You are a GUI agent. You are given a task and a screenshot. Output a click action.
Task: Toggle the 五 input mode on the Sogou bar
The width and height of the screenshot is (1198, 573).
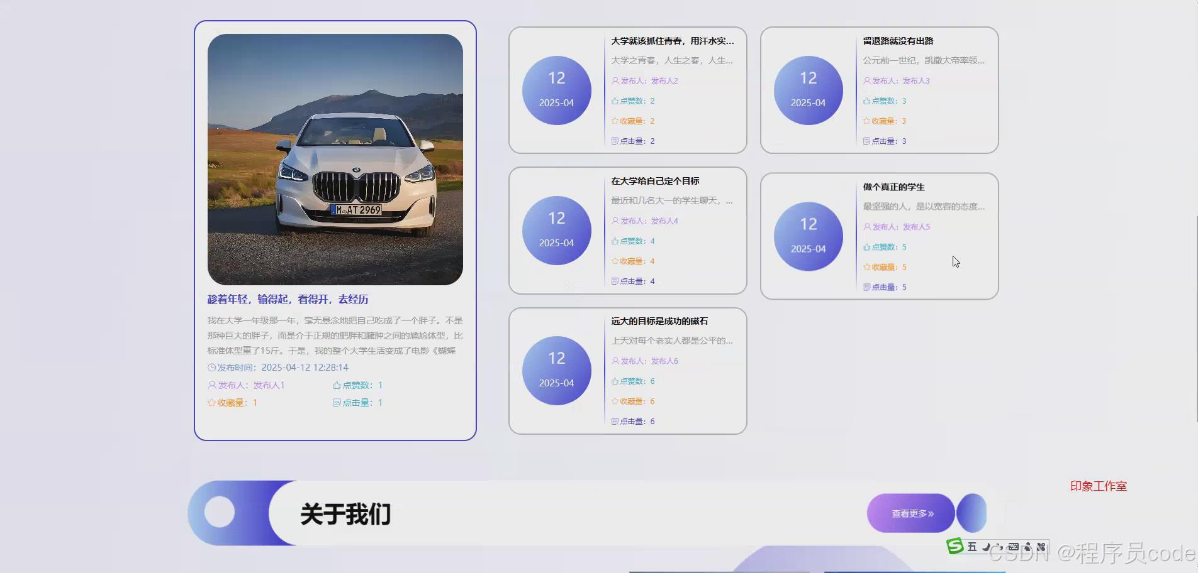971,546
